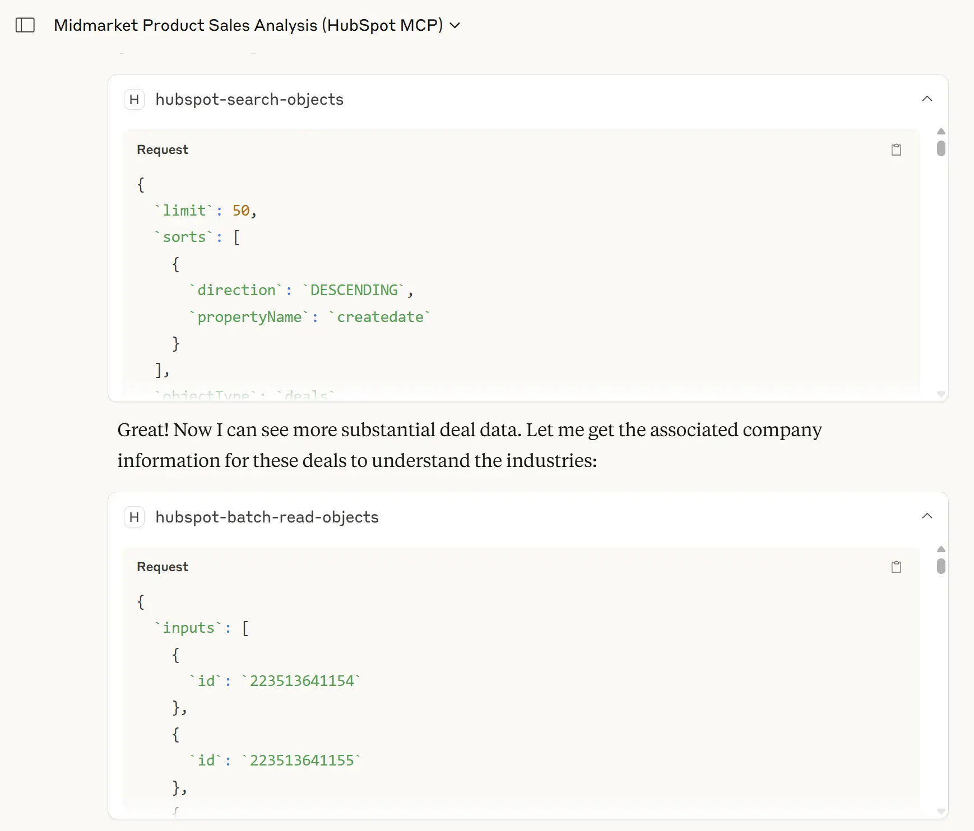Click the clipboard icon in the first Request block
The height and width of the screenshot is (831, 974).
pos(896,150)
